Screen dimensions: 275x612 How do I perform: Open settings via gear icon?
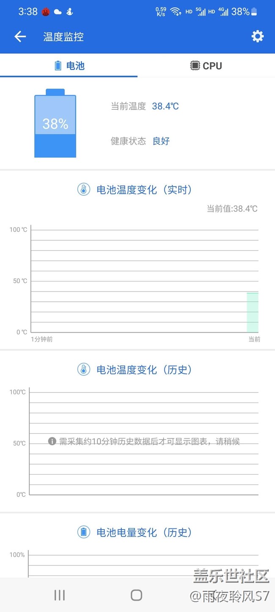(x=257, y=36)
